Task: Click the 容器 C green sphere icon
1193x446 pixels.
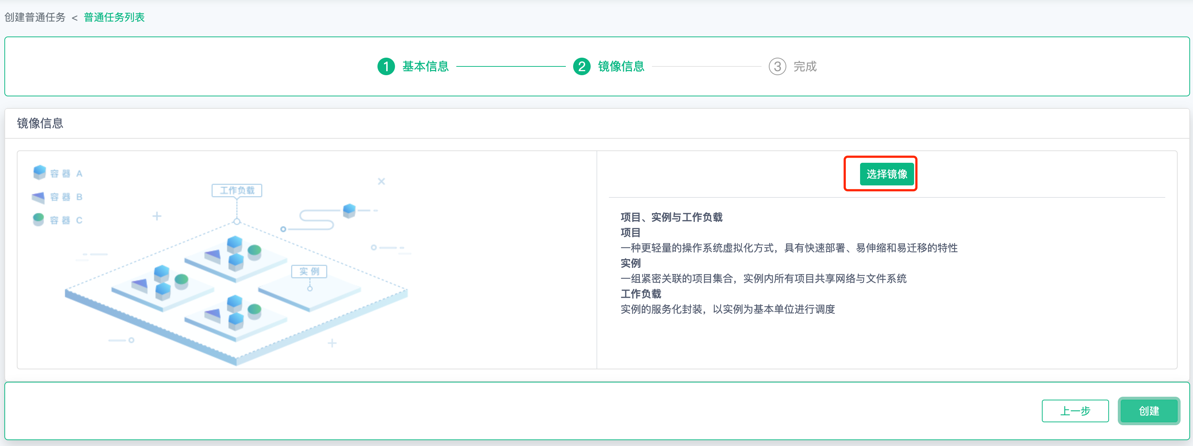Action: click(x=38, y=219)
